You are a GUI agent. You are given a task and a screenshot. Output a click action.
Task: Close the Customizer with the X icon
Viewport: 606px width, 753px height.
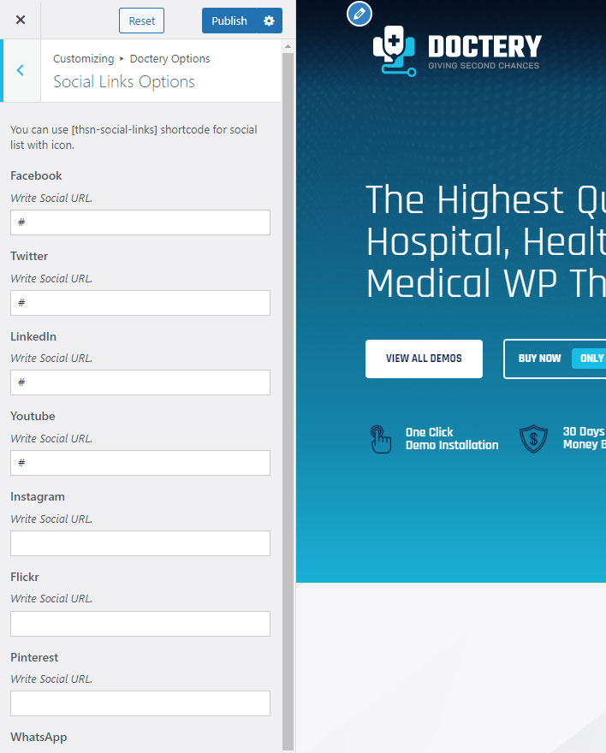(21, 20)
